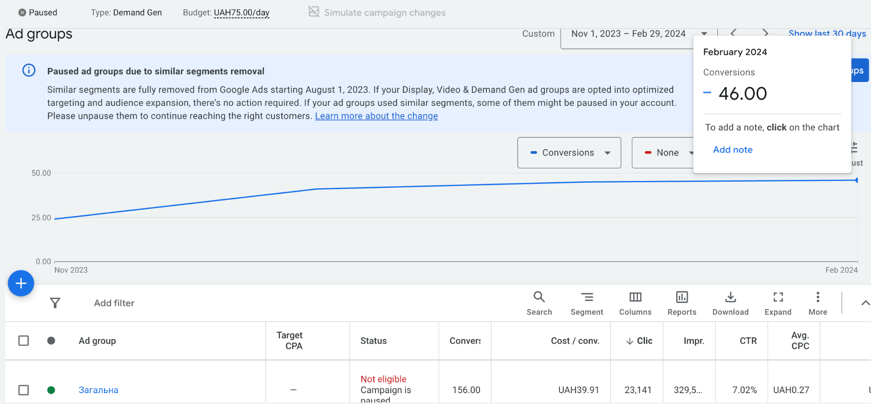Viewport: 871px width, 404px height.
Task: Download the ad groups table
Action: click(730, 303)
